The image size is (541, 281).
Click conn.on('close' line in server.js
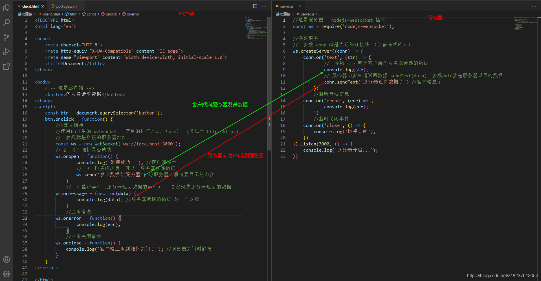(334, 125)
